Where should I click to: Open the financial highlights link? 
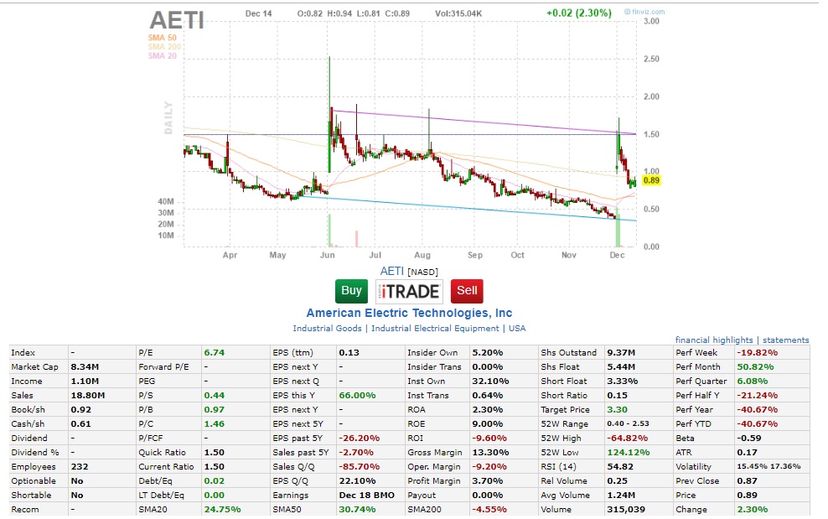pyautogui.click(x=714, y=340)
